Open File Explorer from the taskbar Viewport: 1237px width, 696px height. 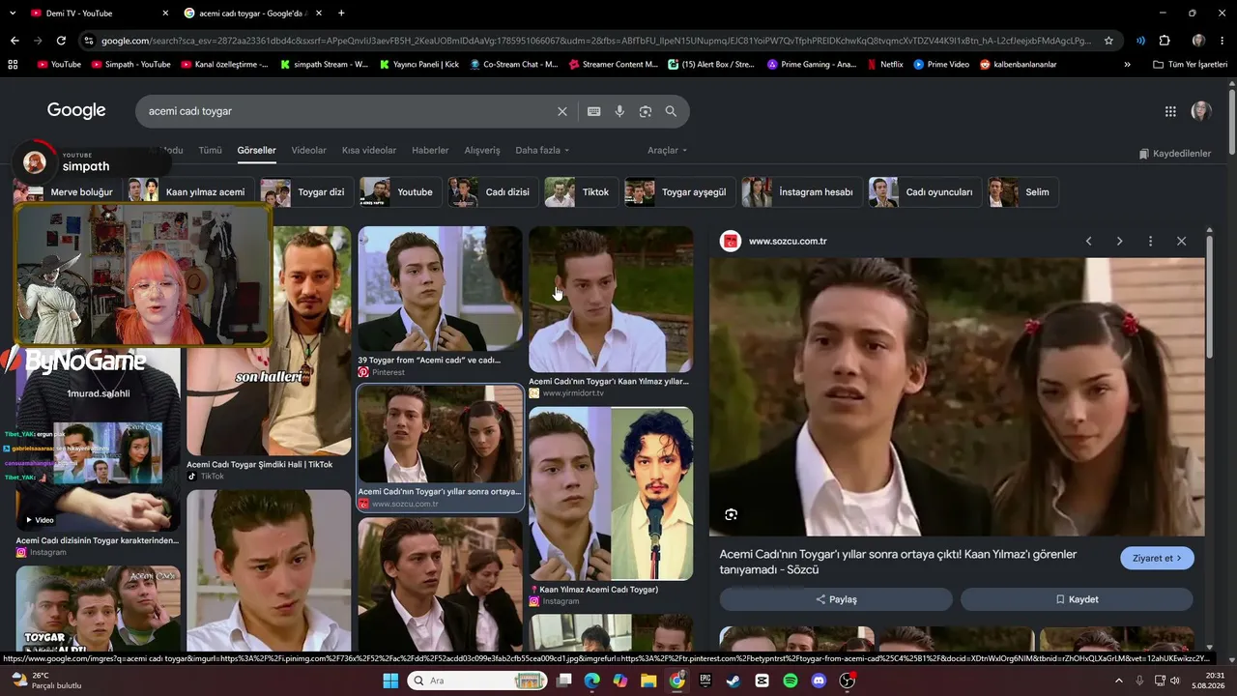(648, 681)
